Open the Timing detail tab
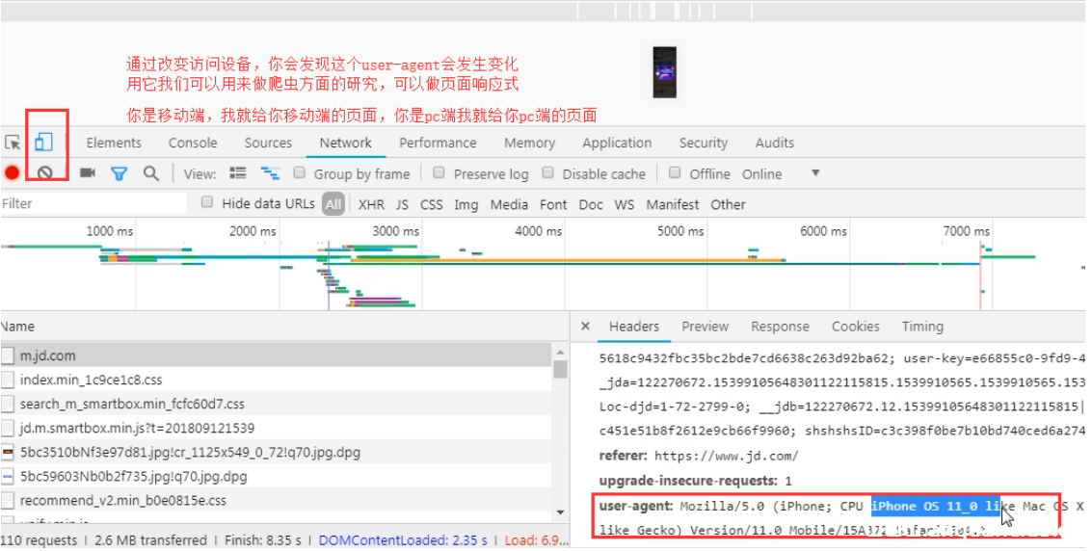Viewport: 1092px width, 551px height. point(922,327)
